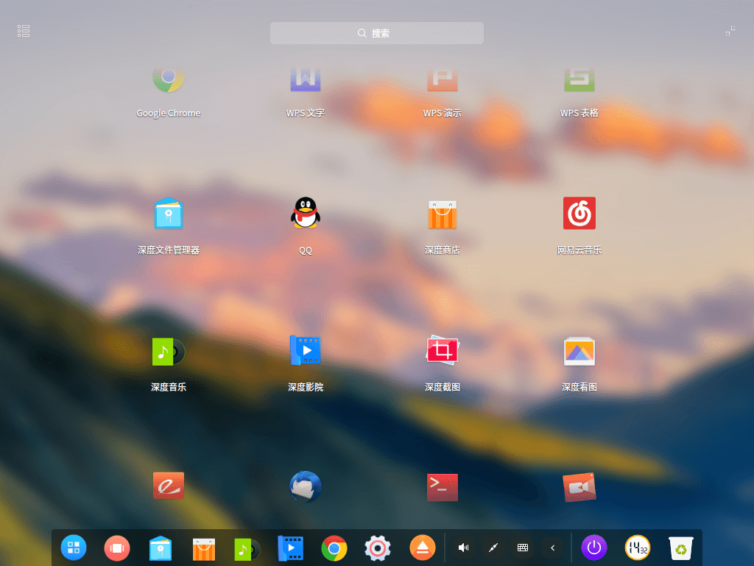This screenshot has height=566, width=754.
Task: Shrink launcher to windowed mode
Action: click(730, 31)
